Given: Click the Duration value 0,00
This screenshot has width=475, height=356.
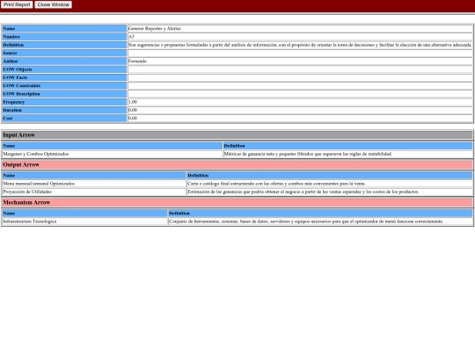Looking at the screenshot, I should coord(133,110).
